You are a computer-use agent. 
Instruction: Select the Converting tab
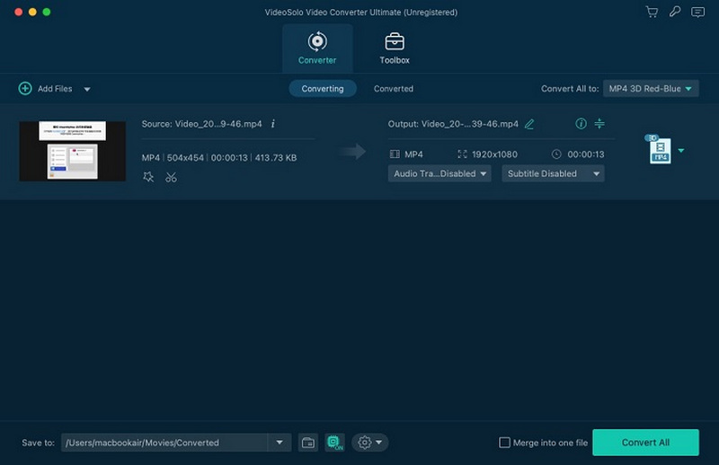click(323, 88)
